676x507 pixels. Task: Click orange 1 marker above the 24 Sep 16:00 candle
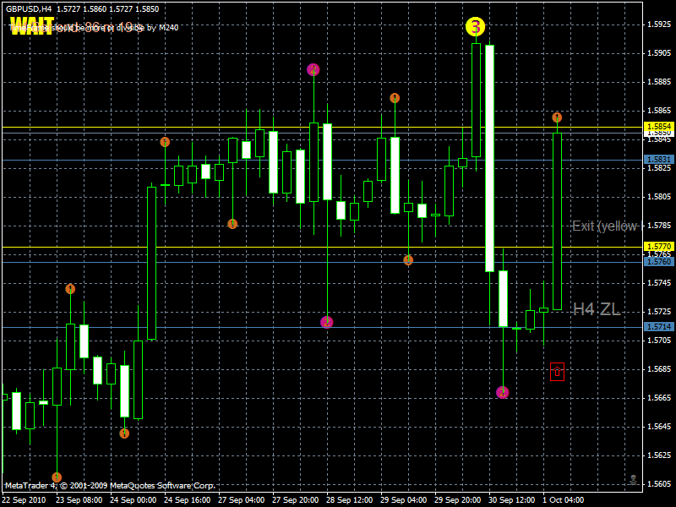(165, 142)
